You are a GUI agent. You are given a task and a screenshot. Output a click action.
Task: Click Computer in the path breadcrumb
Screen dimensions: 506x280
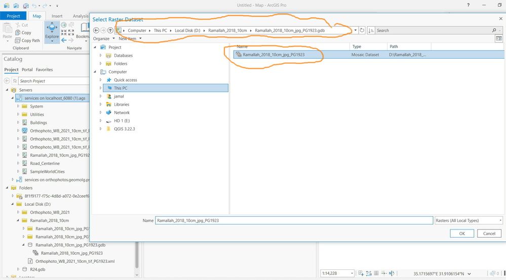coord(137,30)
